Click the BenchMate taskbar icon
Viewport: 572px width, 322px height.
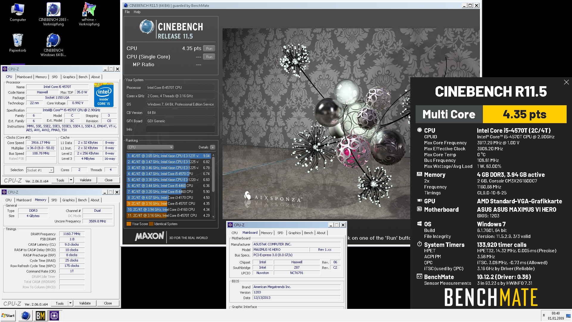[x=40, y=316]
